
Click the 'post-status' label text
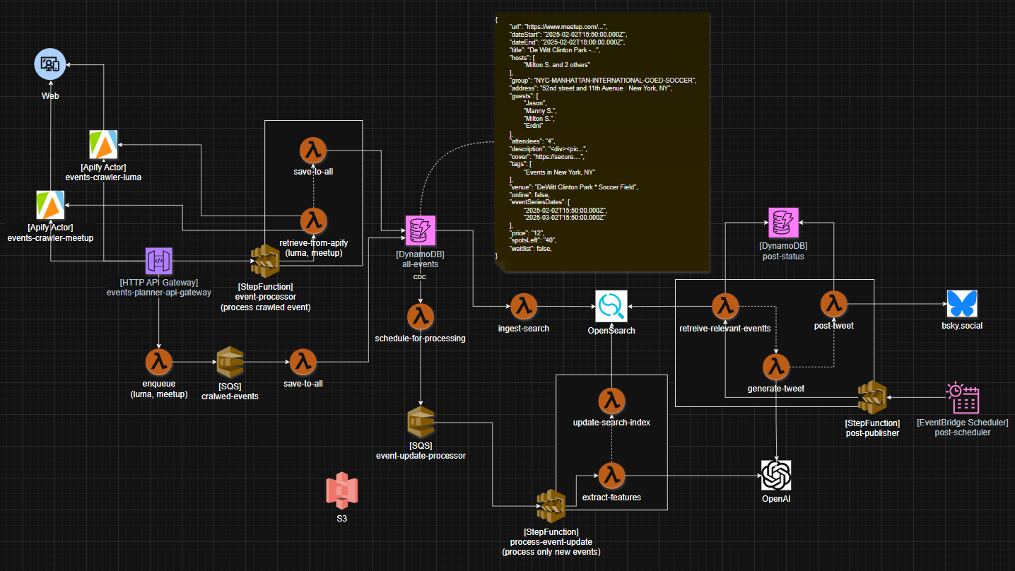click(783, 256)
